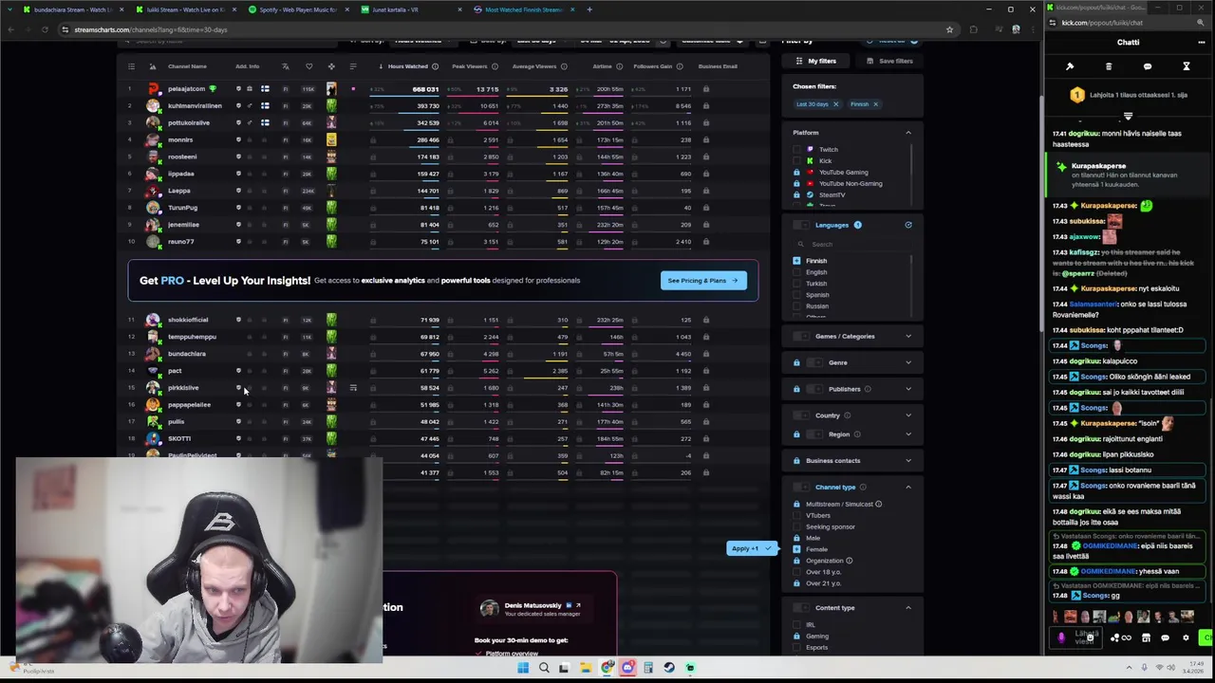Check the Spanish language checkbox
This screenshot has height=683, width=1215.
(796, 295)
